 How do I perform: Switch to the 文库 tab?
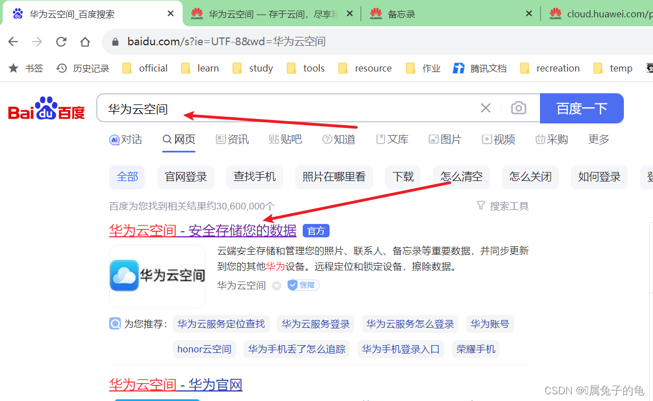coord(392,140)
